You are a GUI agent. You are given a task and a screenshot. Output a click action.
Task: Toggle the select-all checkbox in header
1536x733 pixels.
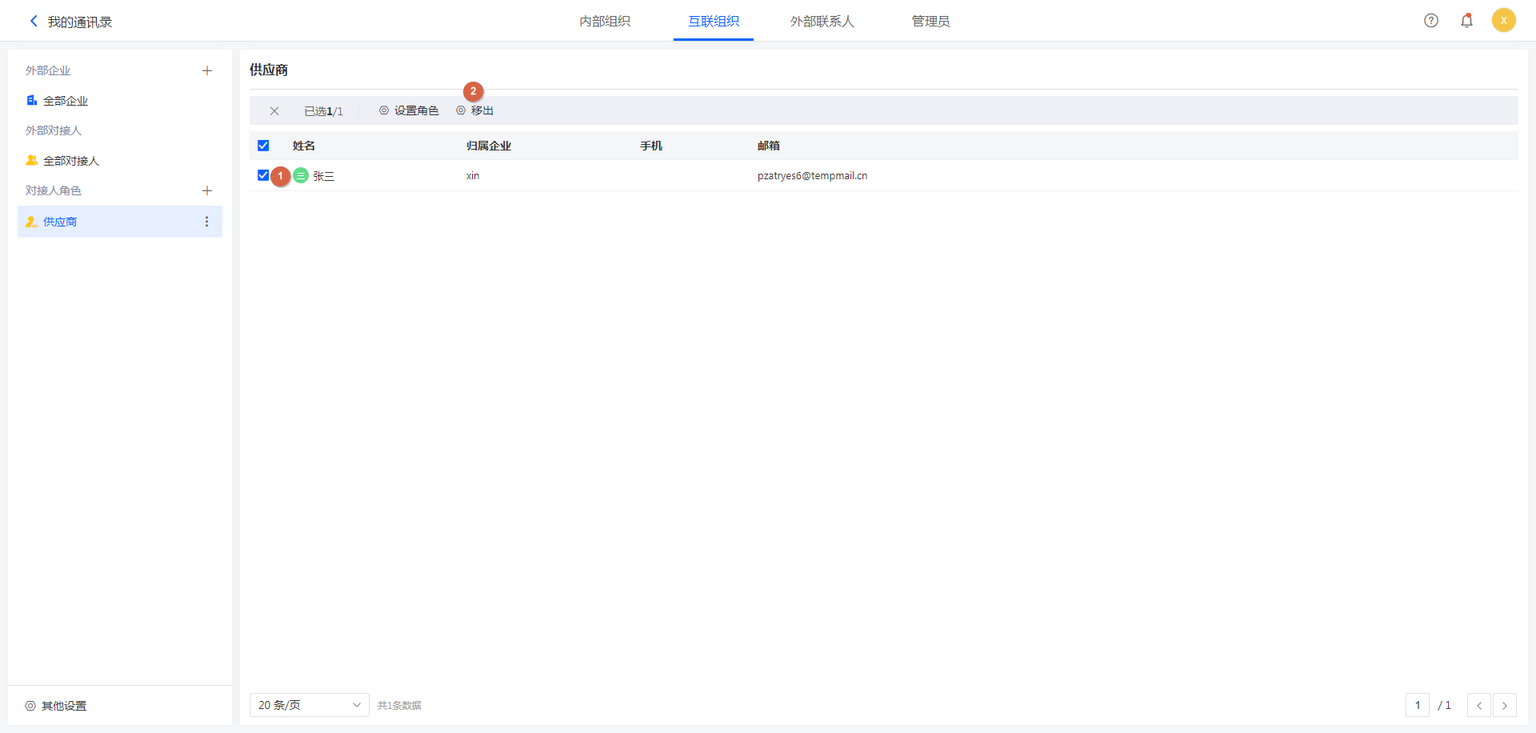click(263, 146)
